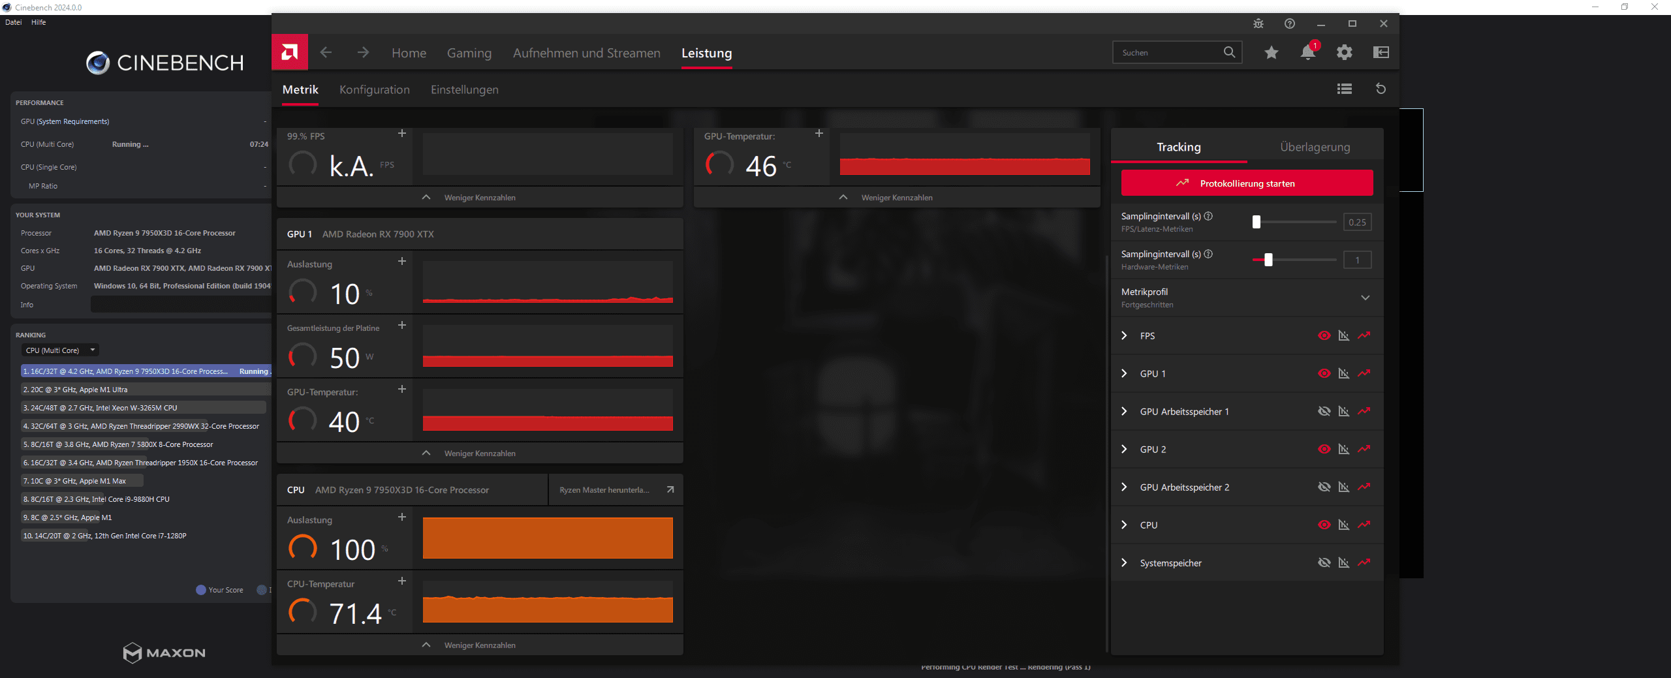Viewport: 1671px width, 678px height.
Task: Switch to the Einstellungen subtab
Action: [465, 89]
